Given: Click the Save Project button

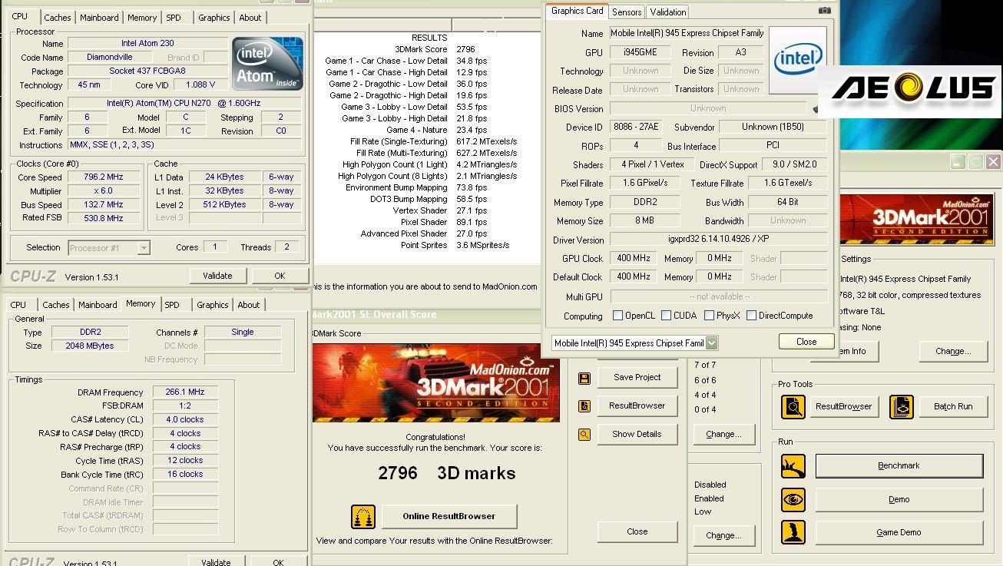Looking at the screenshot, I should [x=637, y=377].
